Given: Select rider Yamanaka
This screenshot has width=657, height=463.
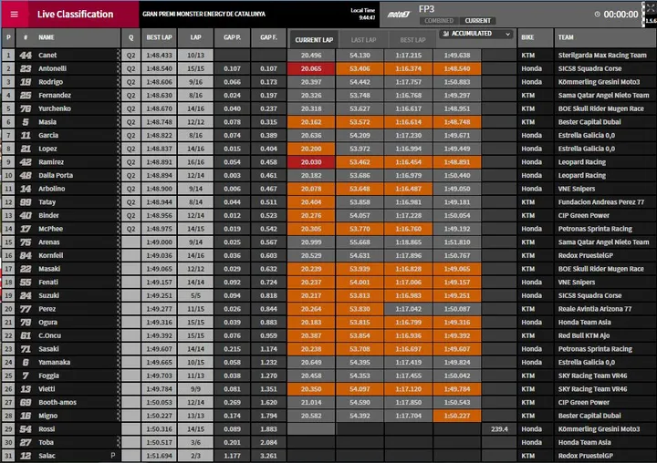Looking at the screenshot, I should coord(54,362).
